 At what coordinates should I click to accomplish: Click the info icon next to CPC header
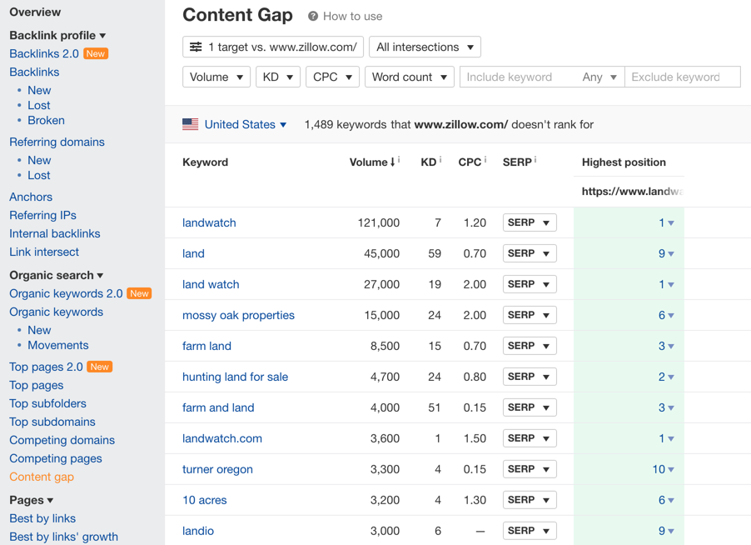tap(485, 160)
